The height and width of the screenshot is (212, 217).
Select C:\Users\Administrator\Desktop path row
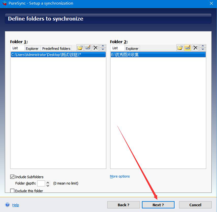[x=58, y=54]
